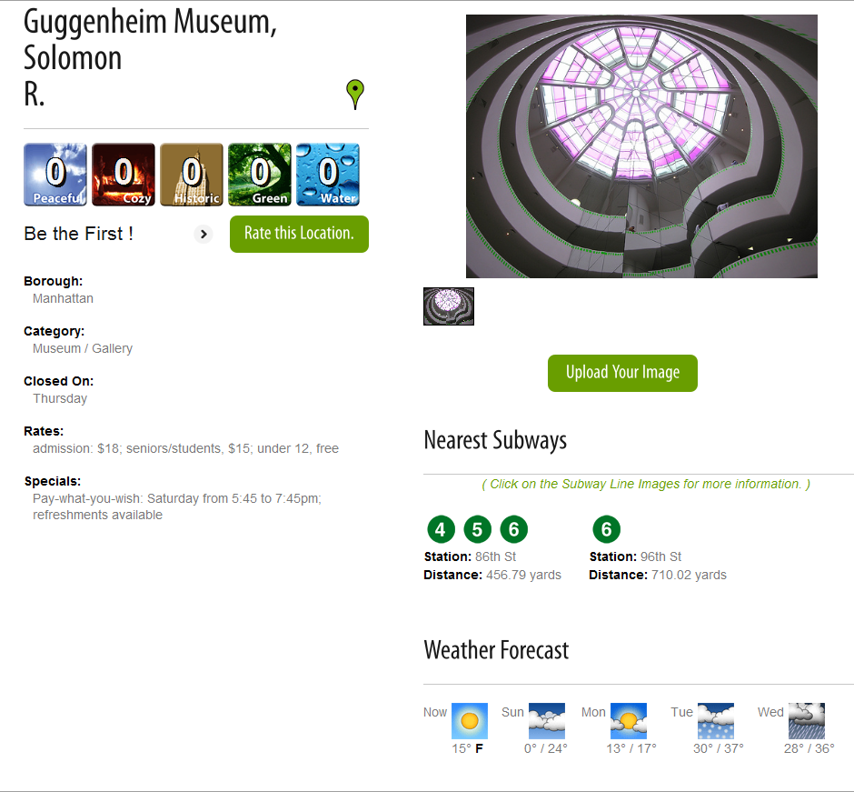Image resolution: width=854 pixels, height=792 pixels.
Task: Click Tuesday's snow forecast icon
Action: pos(716,720)
